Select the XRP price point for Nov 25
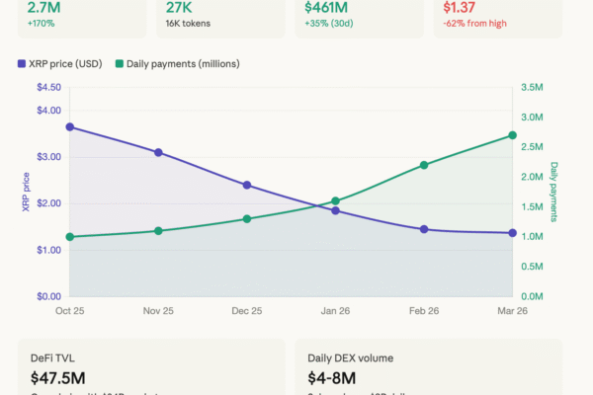Screen dimensions: 593x395 click(x=158, y=152)
